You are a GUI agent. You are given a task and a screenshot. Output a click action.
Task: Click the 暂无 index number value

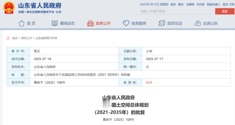(37, 51)
